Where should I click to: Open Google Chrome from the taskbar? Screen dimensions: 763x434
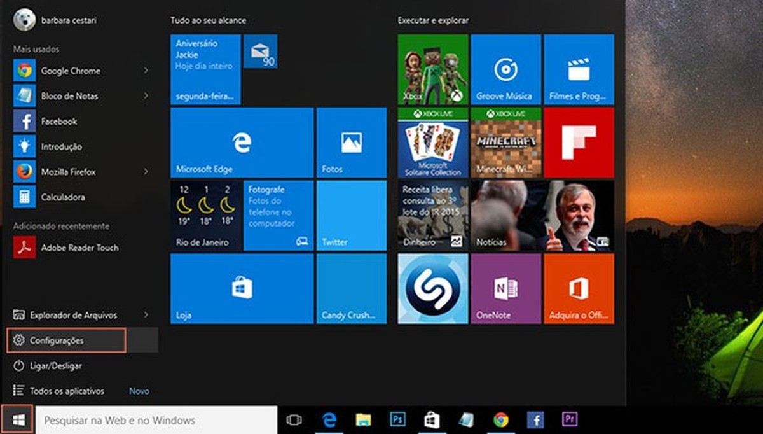click(502, 420)
